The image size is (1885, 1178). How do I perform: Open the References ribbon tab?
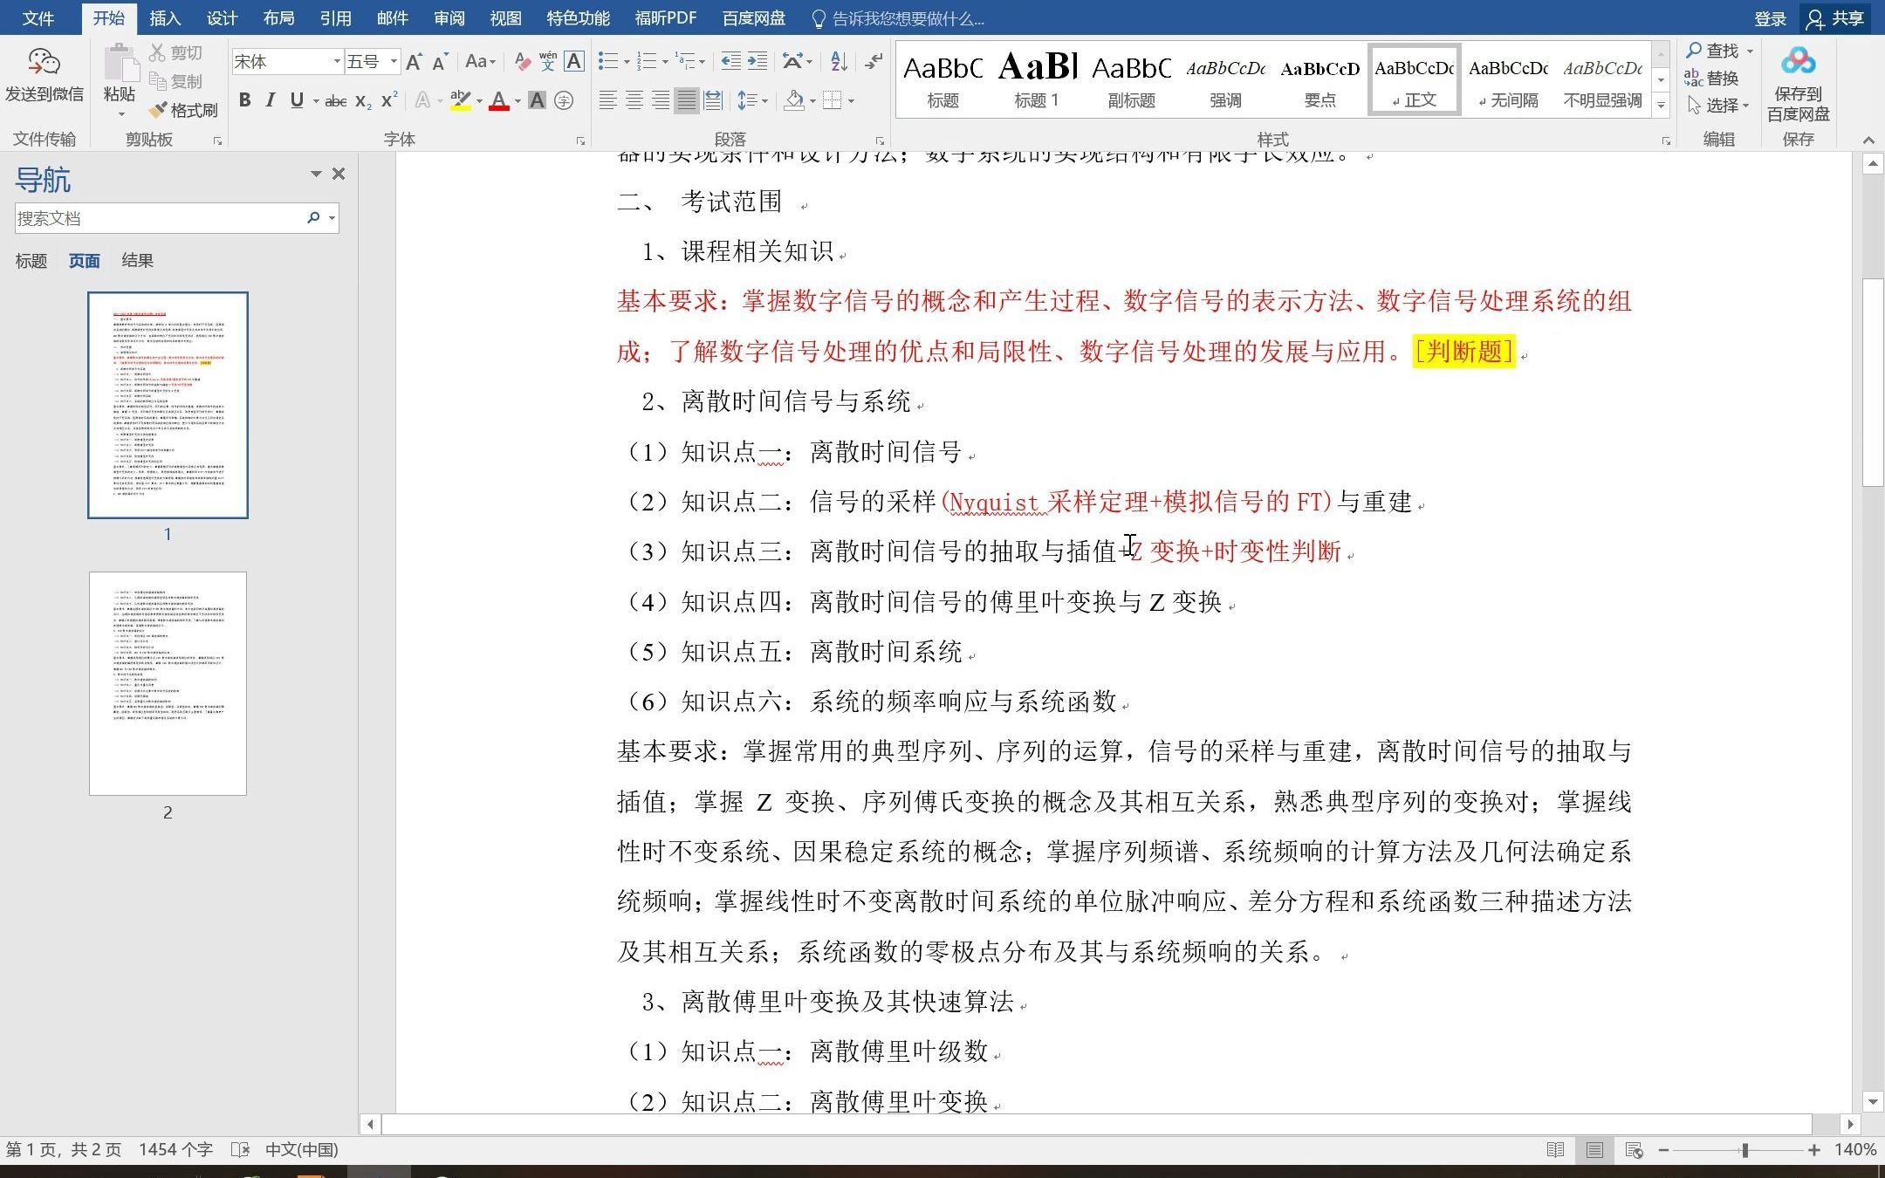pos(335,18)
